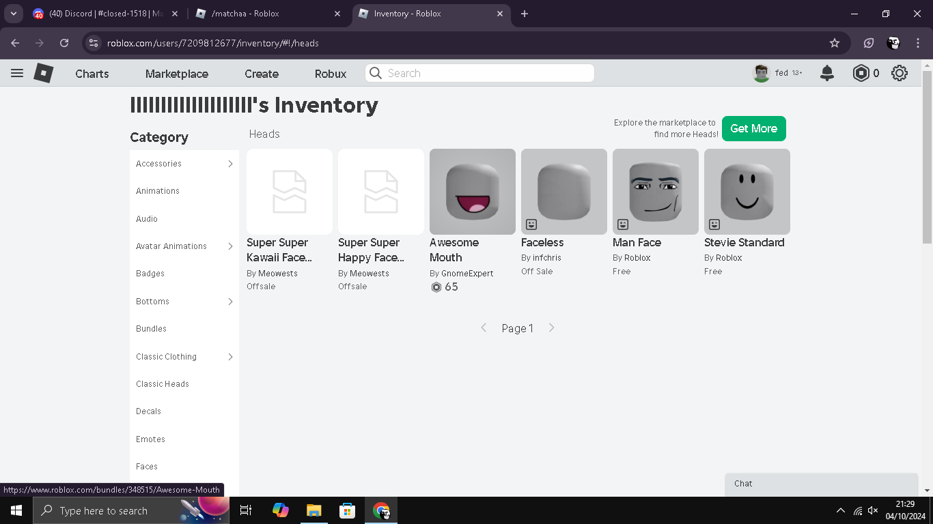
Task: Click the Windows taskbar search box
Action: coord(131,510)
